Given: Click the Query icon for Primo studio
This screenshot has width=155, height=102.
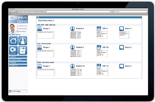Looking at the screenshot, I should 122,47.
